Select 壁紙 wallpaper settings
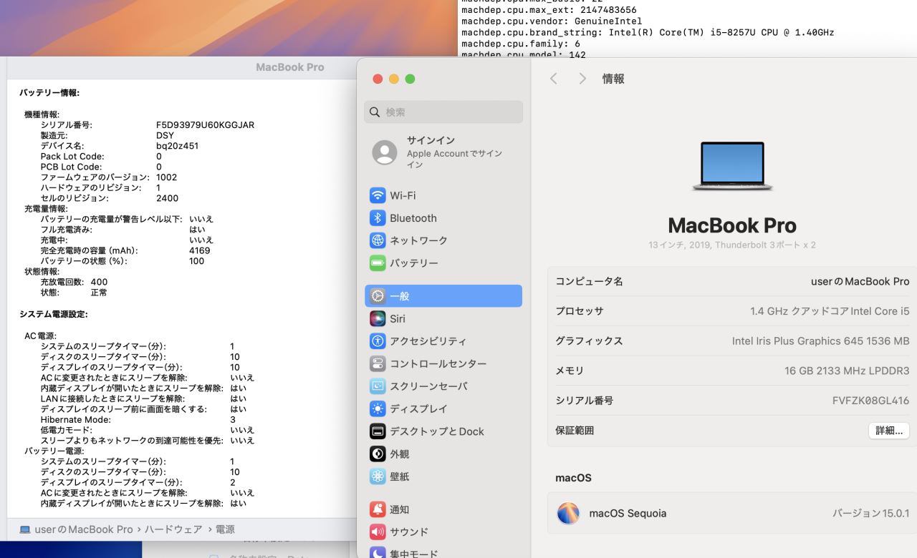The width and height of the screenshot is (917, 558). pyautogui.click(x=378, y=476)
